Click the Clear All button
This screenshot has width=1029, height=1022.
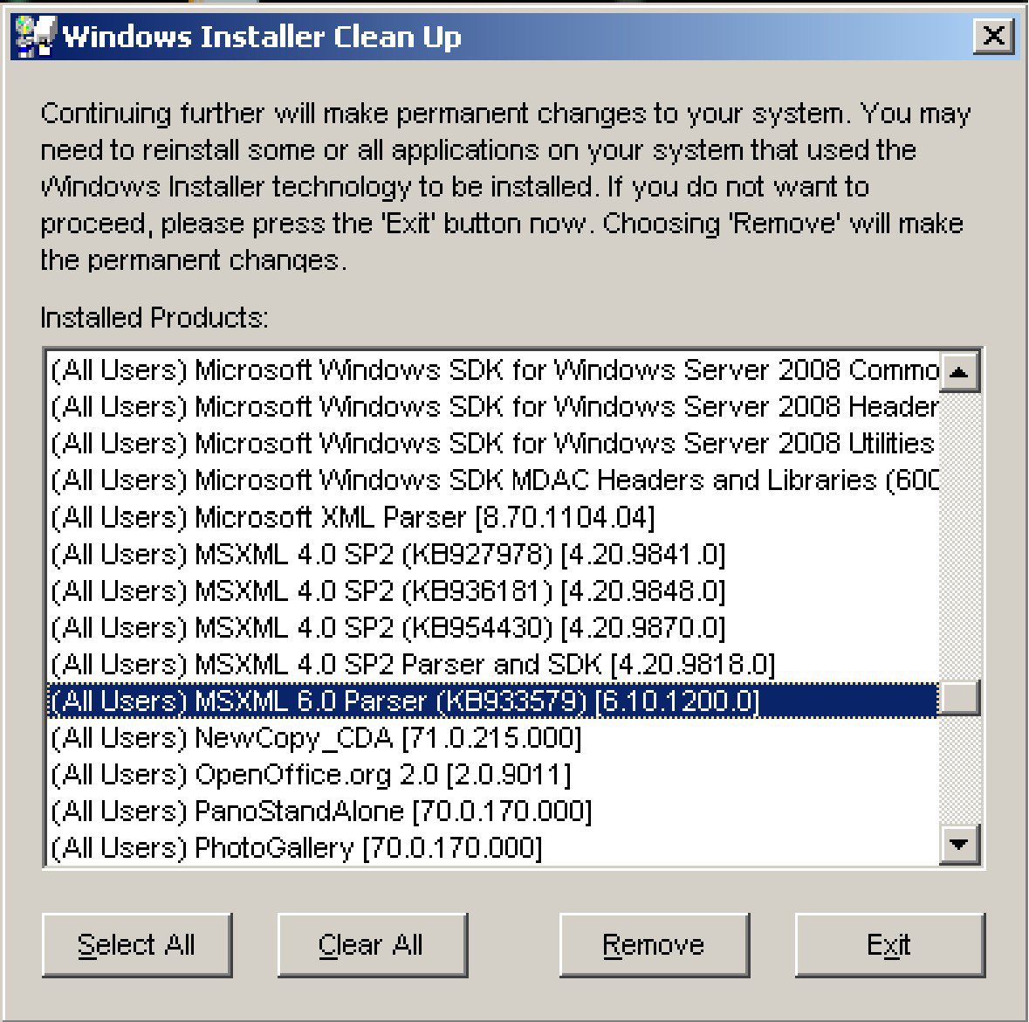pos(372,945)
